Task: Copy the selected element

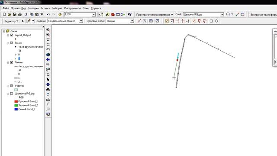Action: 32,14
